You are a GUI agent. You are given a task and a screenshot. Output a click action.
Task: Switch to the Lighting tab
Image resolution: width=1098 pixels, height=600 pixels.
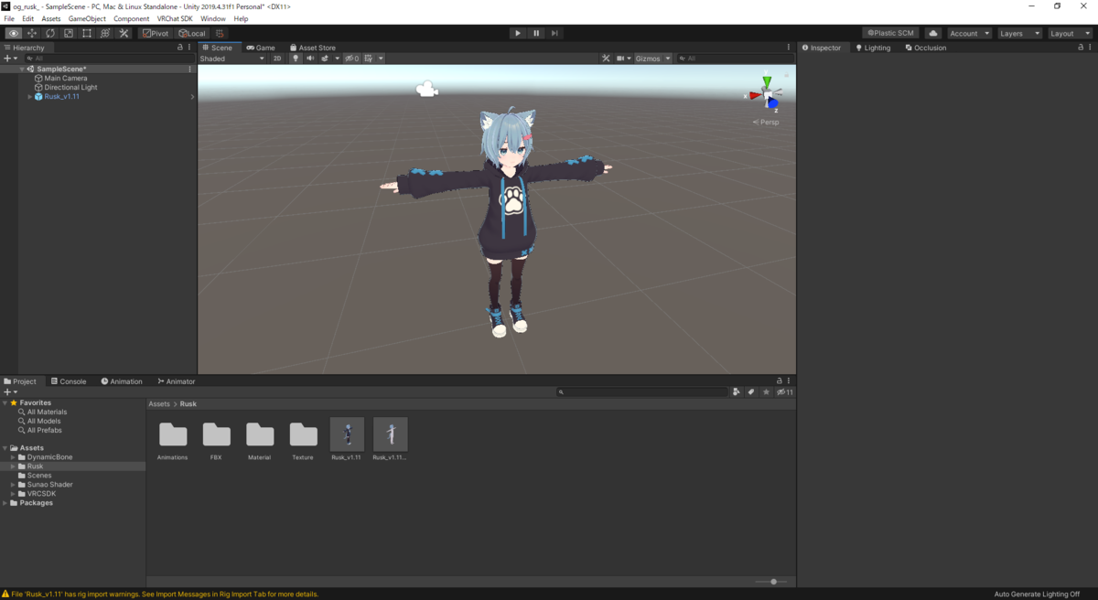click(x=873, y=48)
